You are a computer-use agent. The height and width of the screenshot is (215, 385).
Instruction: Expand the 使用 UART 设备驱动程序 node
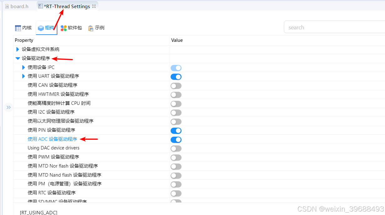[x=23, y=76]
